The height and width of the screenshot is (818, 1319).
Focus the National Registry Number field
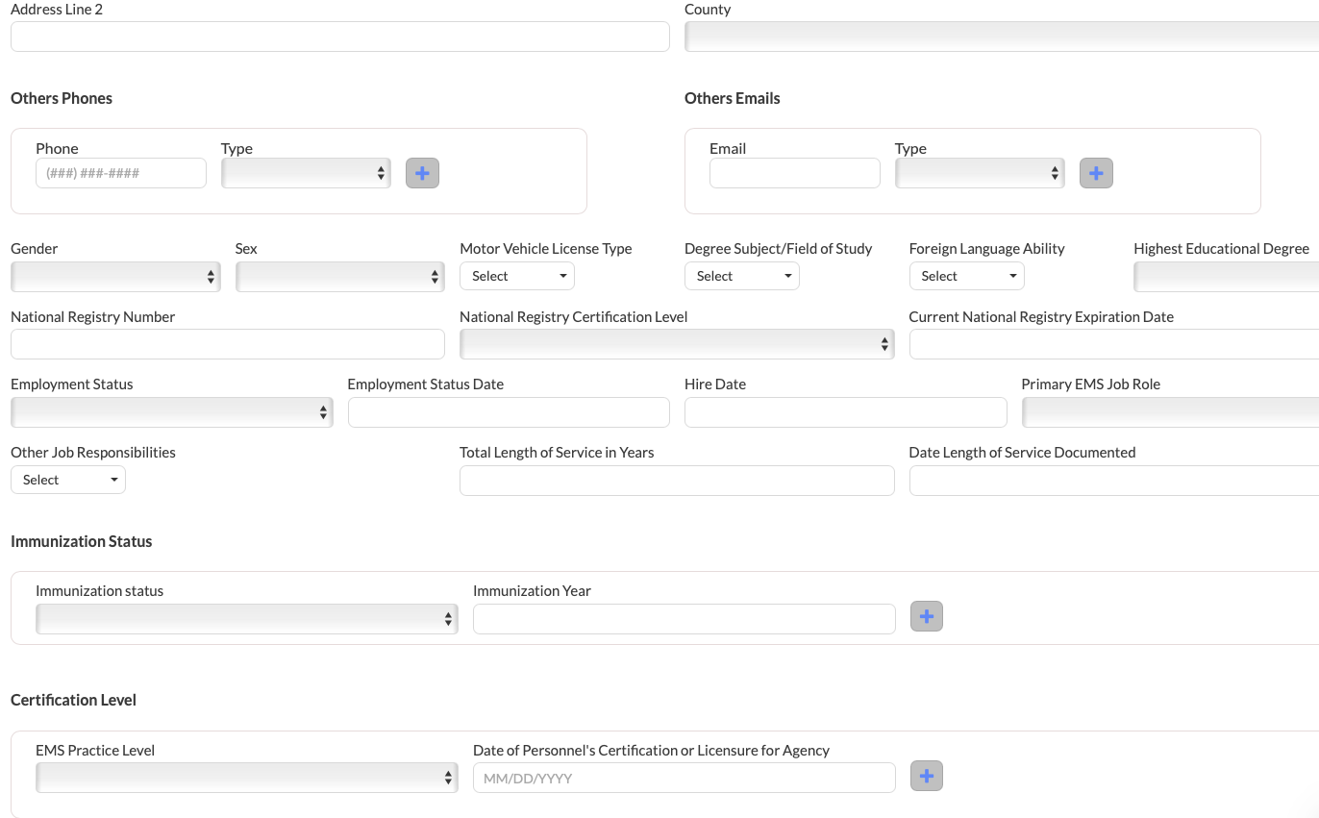coord(227,344)
